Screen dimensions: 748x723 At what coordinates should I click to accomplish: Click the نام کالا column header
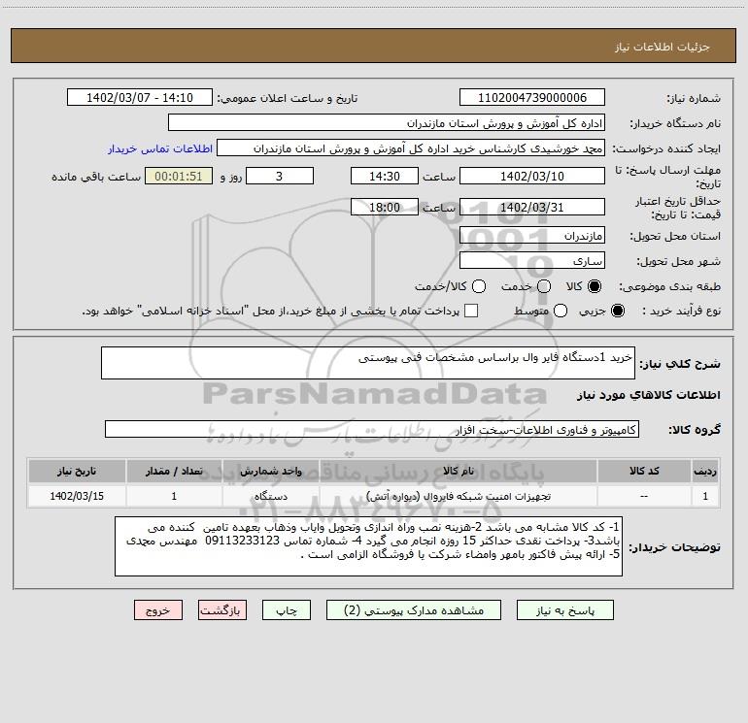(458, 471)
